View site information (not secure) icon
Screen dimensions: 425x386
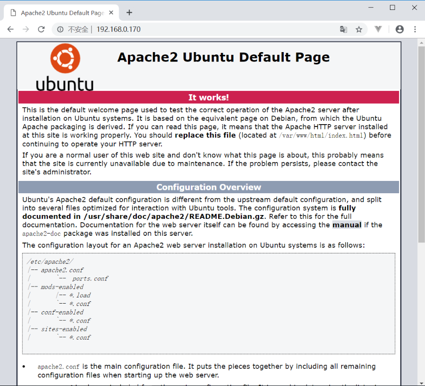(x=60, y=29)
